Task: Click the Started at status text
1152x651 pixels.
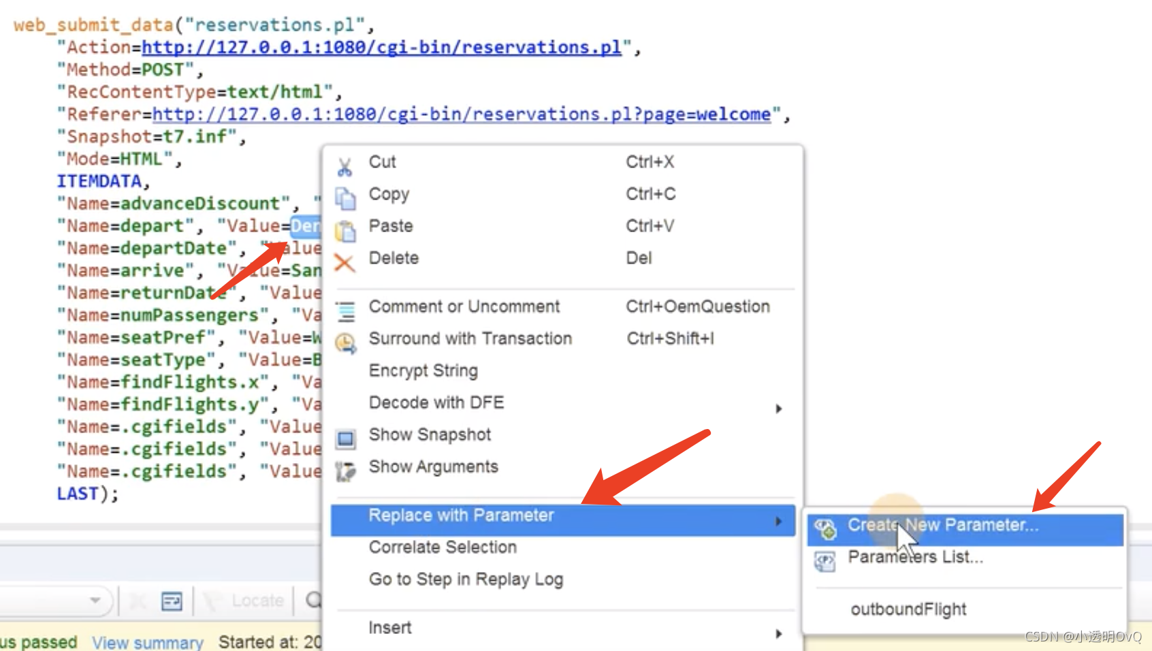Action: 270,642
